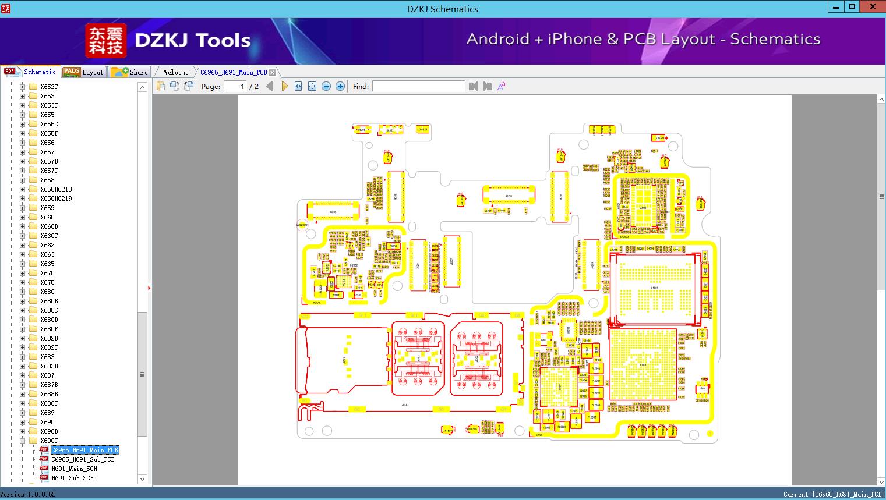Open the Share tab
886x500 pixels.
pyautogui.click(x=129, y=72)
